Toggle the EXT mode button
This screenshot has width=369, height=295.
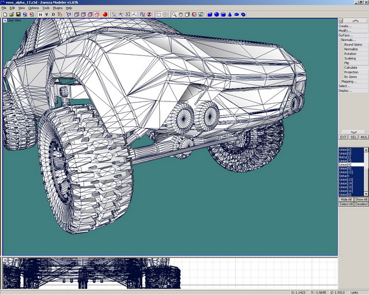coord(342,137)
